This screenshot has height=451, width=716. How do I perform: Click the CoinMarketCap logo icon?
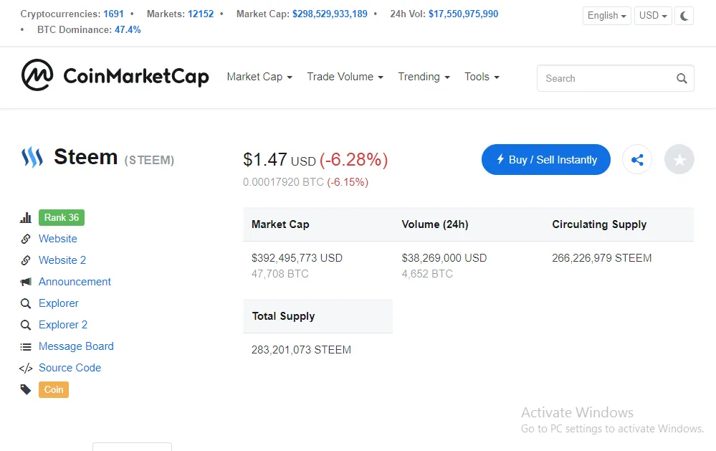pyautogui.click(x=37, y=75)
